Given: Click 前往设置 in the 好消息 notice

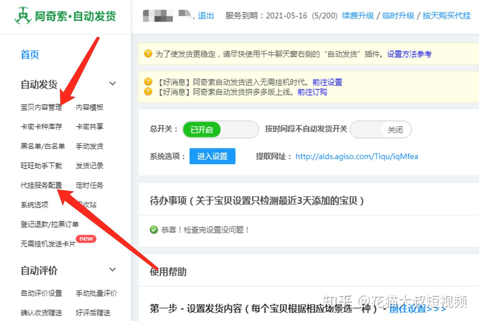Looking at the screenshot, I should [x=327, y=82].
